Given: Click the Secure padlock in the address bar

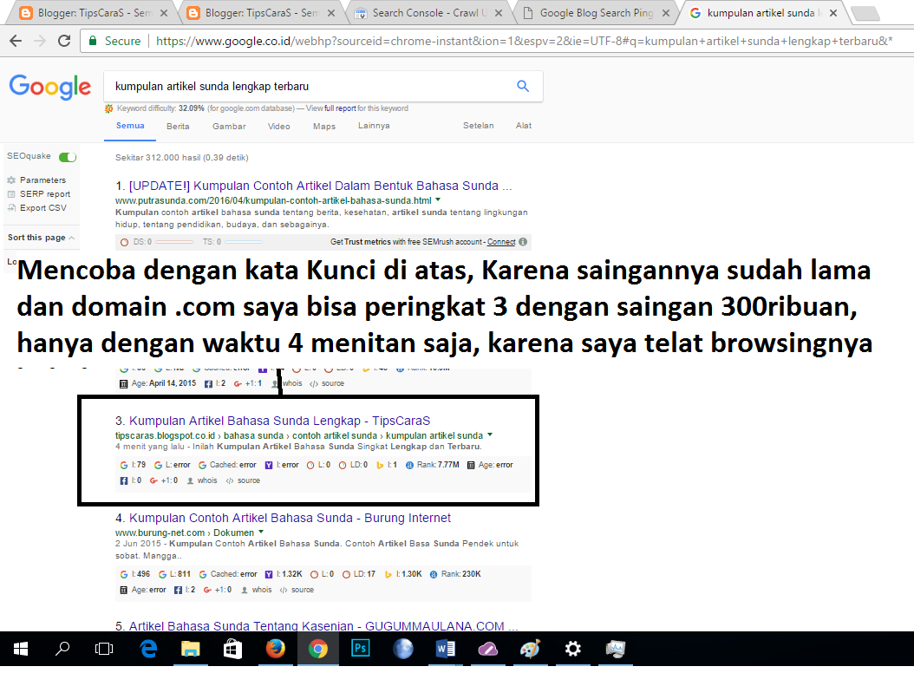Looking at the screenshot, I should 92,41.
